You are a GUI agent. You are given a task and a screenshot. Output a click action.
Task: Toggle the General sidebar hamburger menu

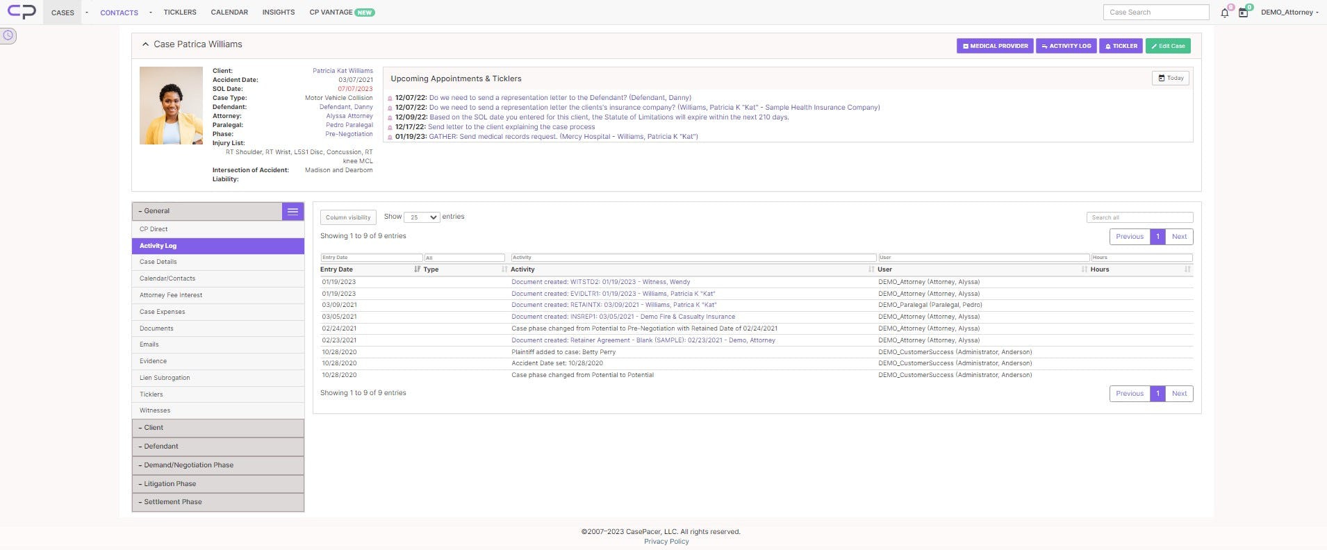292,211
